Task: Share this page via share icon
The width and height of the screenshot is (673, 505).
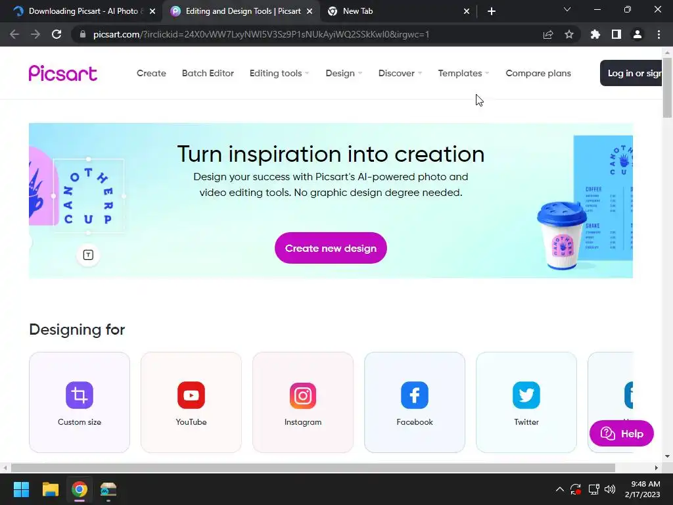Action: coord(548,34)
